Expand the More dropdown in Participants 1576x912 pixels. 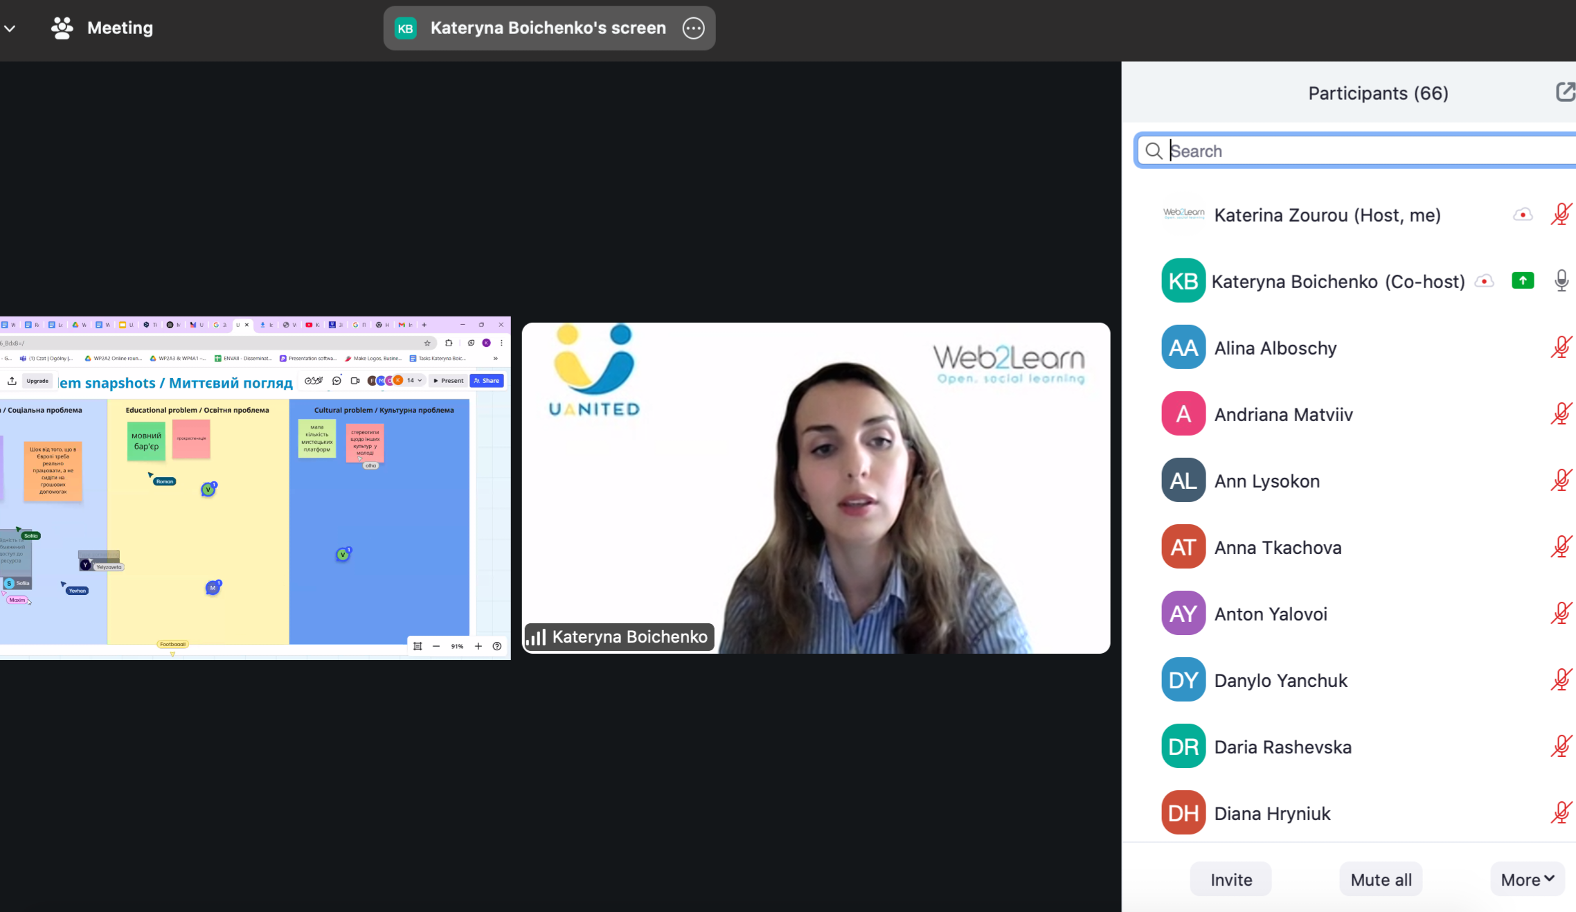coord(1528,879)
